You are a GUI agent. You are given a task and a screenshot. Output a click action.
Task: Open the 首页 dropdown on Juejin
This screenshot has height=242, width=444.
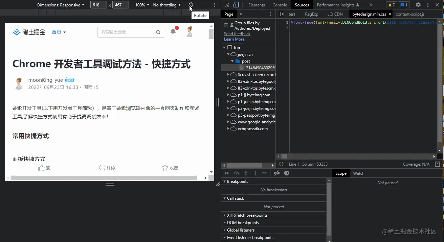[59, 32]
